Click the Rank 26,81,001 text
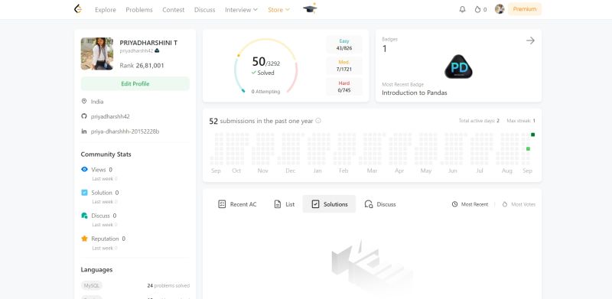 (142, 66)
